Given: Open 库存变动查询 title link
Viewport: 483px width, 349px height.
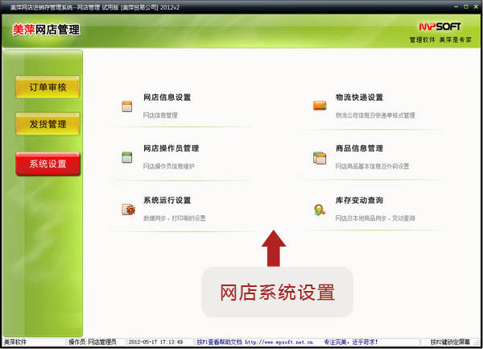Looking at the screenshot, I should coord(359,201).
